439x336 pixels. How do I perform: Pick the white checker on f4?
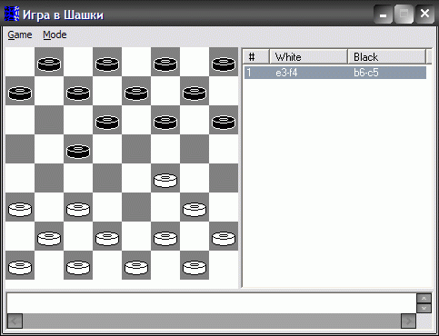[165, 180]
